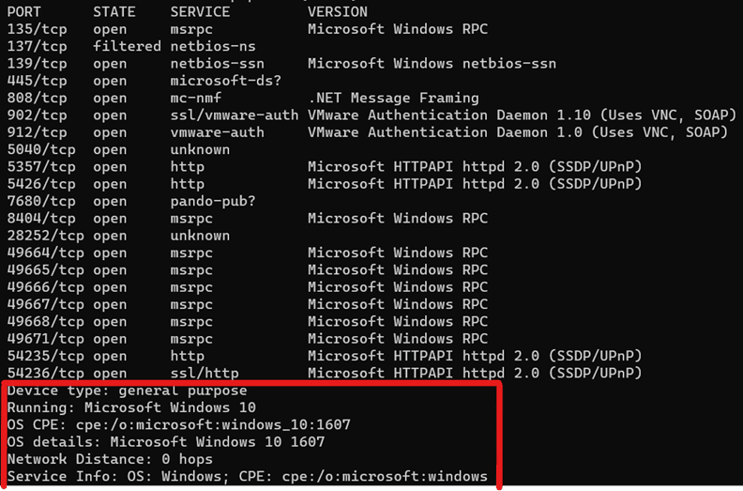Click the "Service Info" line
This screenshot has width=743, height=491.
click(x=248, y=476)
